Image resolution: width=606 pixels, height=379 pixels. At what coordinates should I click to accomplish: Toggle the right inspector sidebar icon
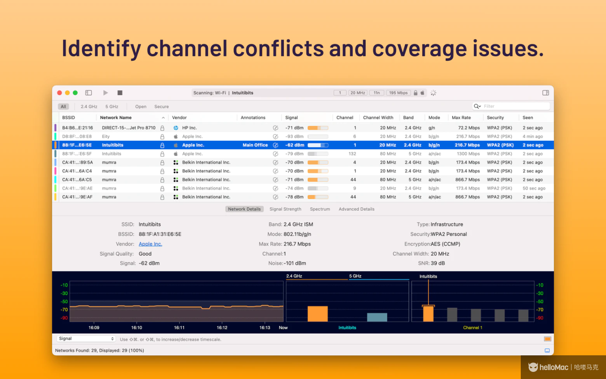[545, 93]
